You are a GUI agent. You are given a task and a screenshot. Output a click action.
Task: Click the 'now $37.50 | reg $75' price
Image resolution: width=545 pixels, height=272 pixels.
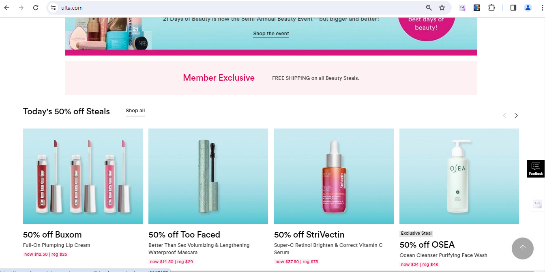(x=297, y=262)
